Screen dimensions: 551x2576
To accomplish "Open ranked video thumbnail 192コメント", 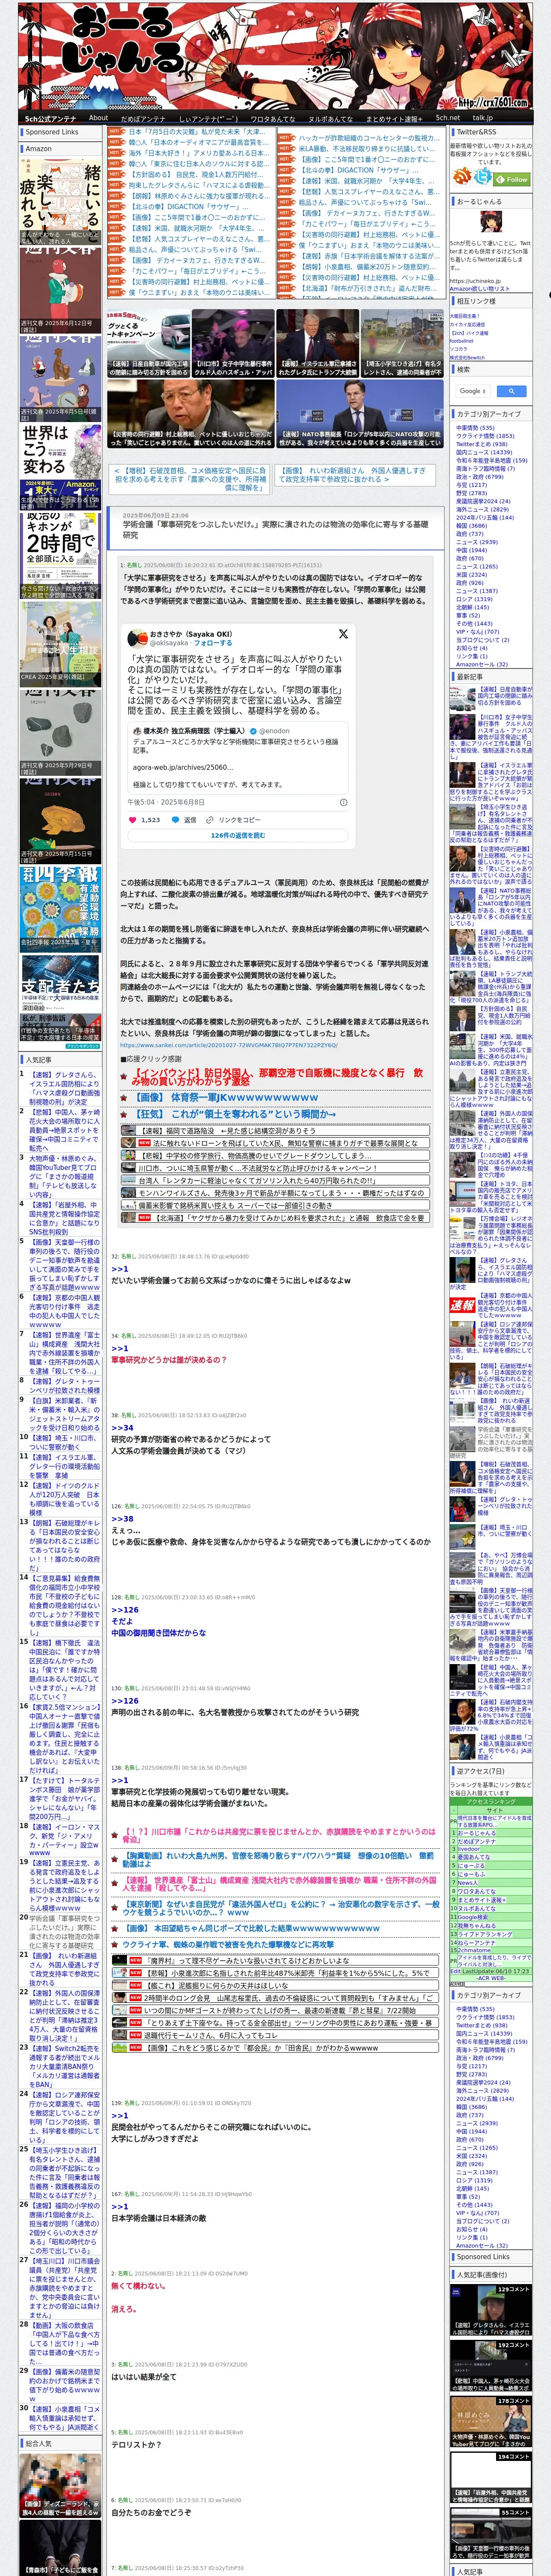I will 490,2367.
